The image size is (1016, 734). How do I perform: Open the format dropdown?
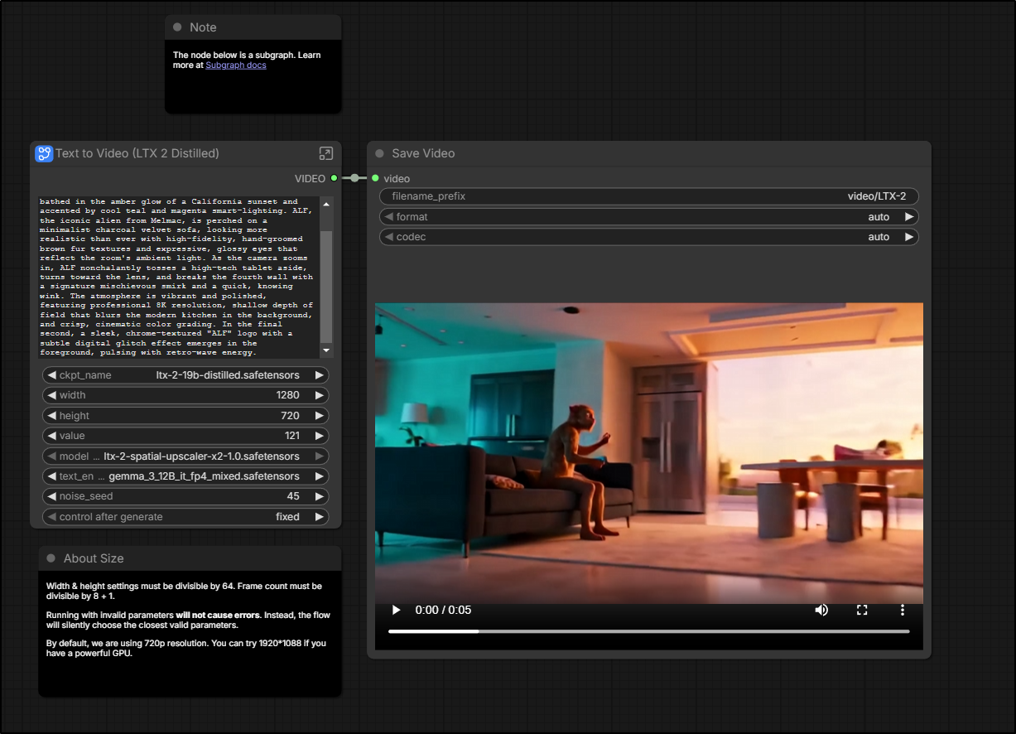coord(648,217)
